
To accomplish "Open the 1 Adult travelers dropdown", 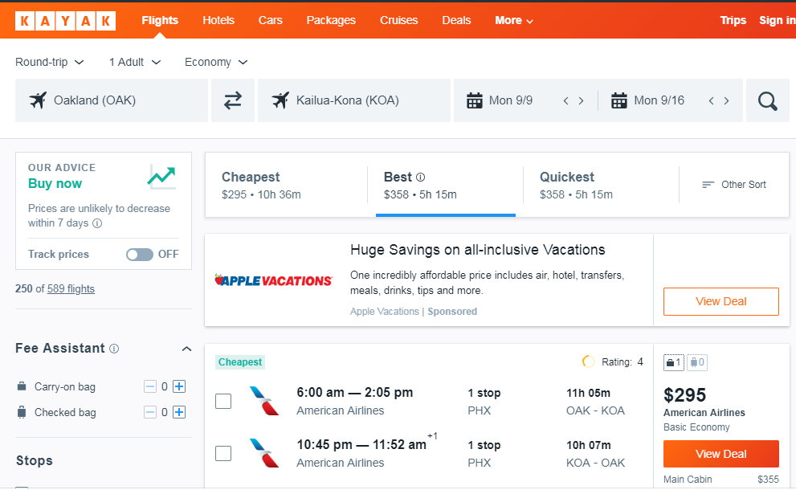I will (x=134, y=62).
